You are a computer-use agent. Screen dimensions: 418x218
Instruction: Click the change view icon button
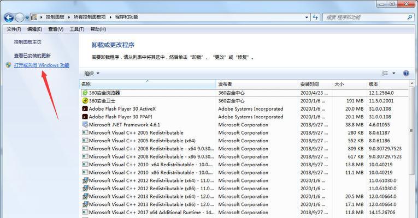385,73
